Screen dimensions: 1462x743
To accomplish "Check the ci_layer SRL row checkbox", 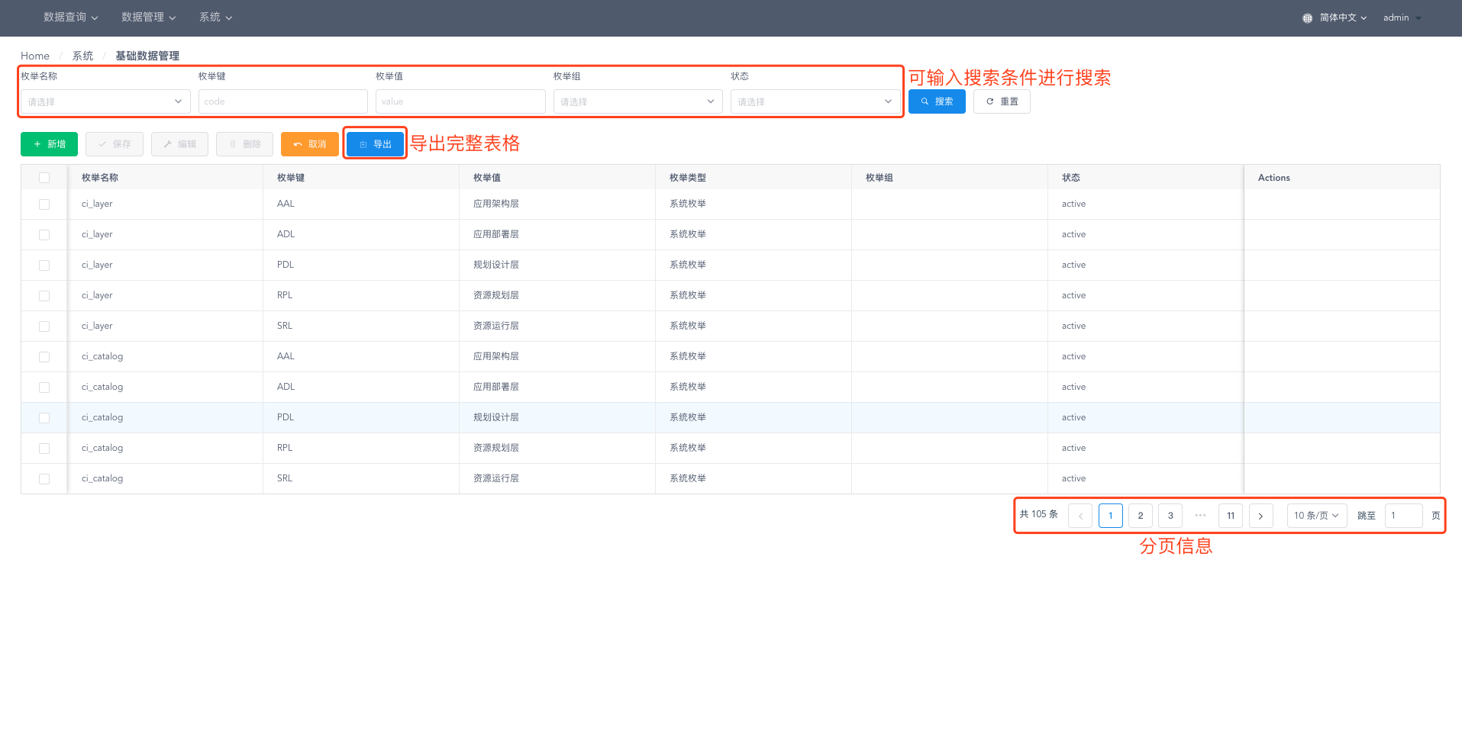I will click(44, 326).
